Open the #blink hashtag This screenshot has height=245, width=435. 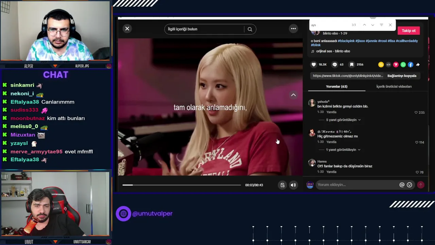click(316, 45)
